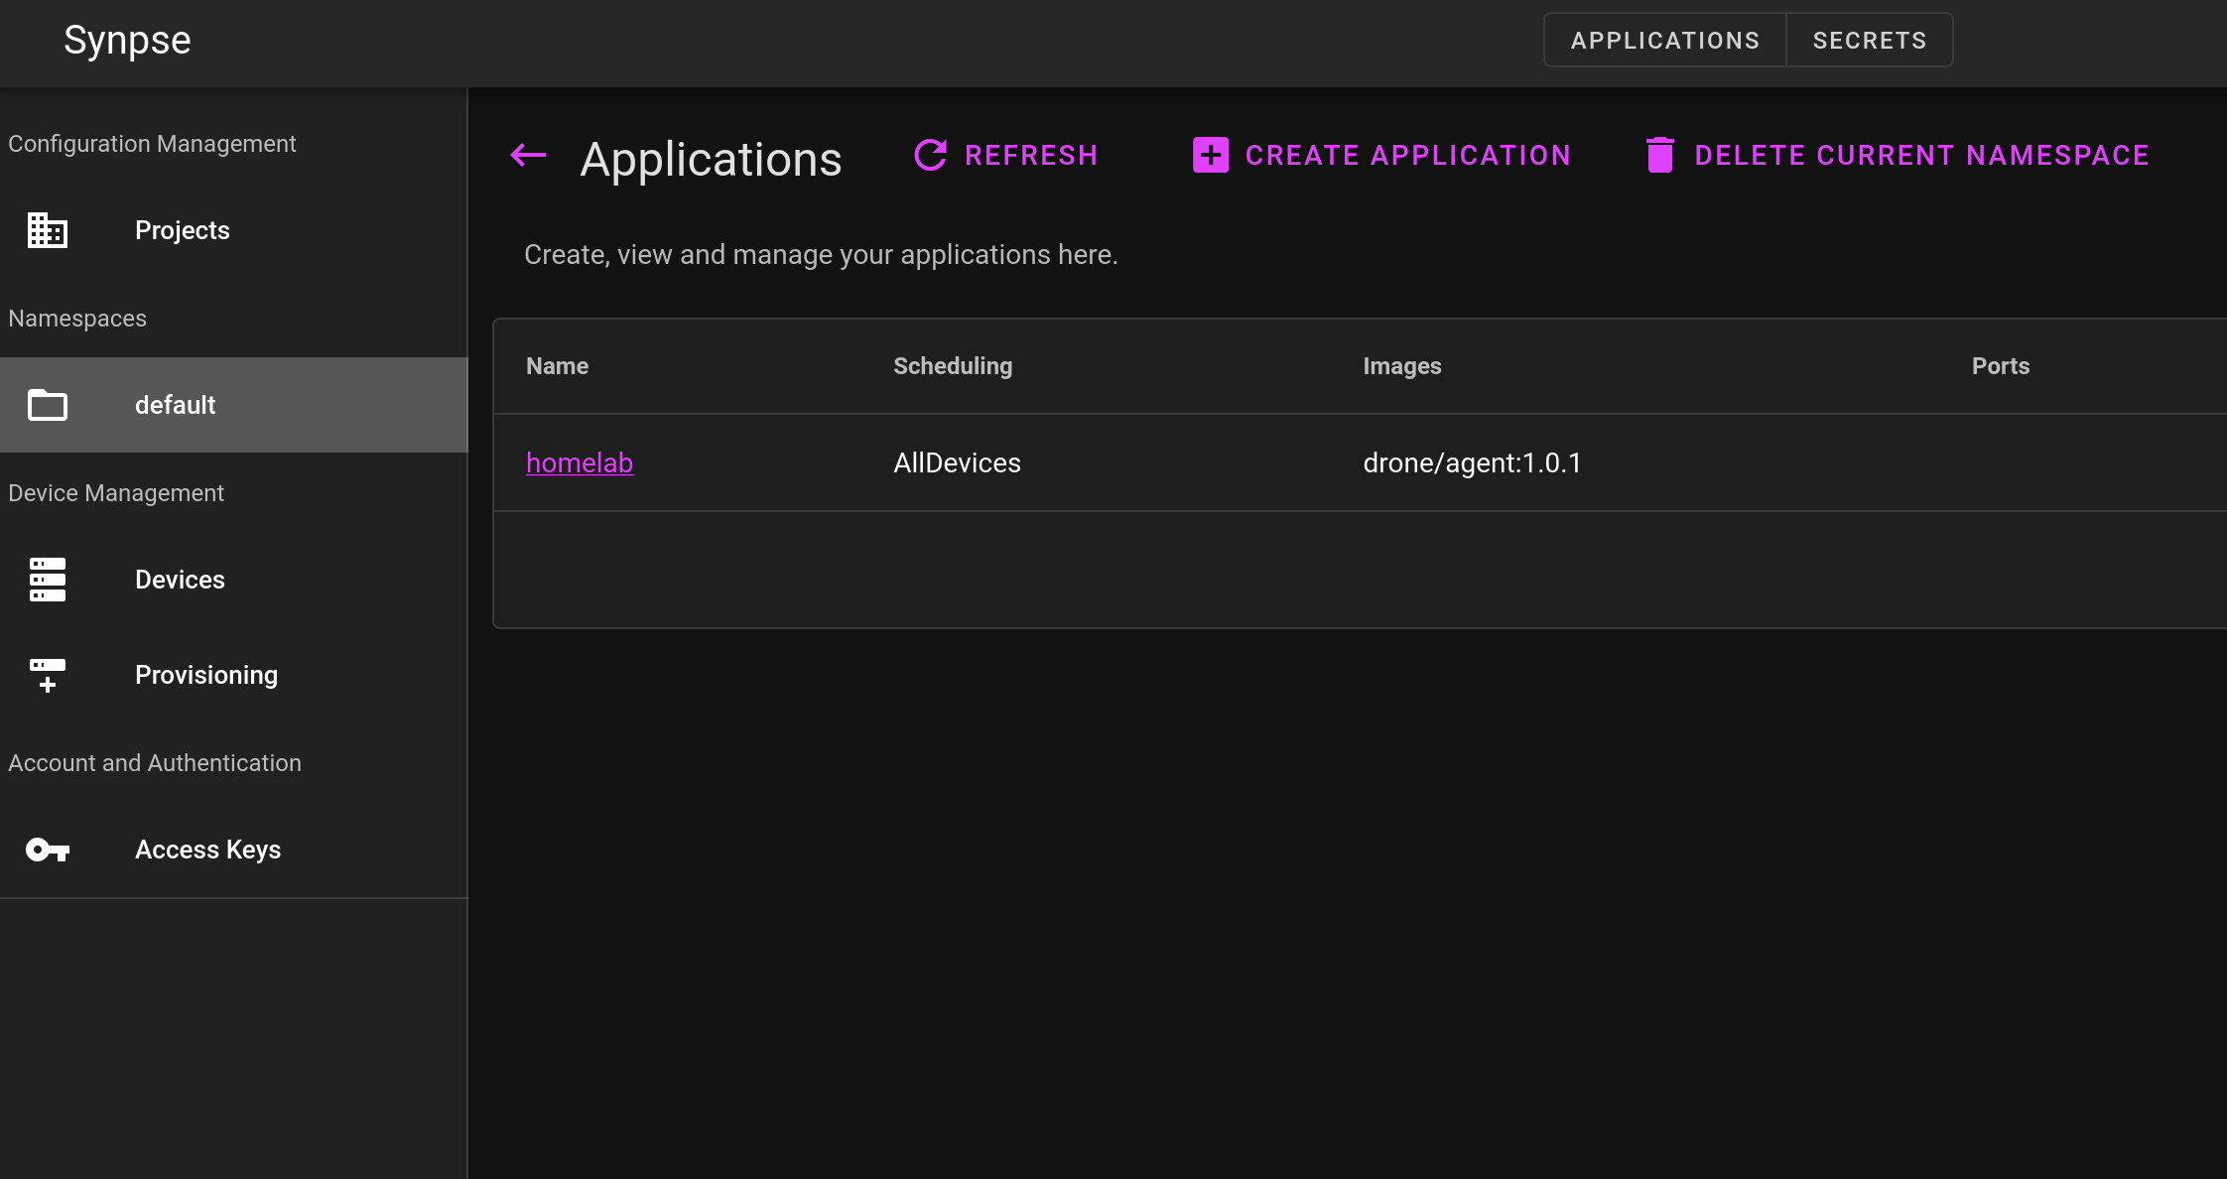This screenshot has height=1179, width=2227.
Task: Click the Devices server rack icon
Action: (x=47, y=580)
